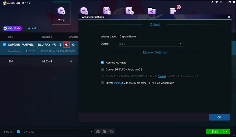Open the Copy module tab

(x=61, y=13)
